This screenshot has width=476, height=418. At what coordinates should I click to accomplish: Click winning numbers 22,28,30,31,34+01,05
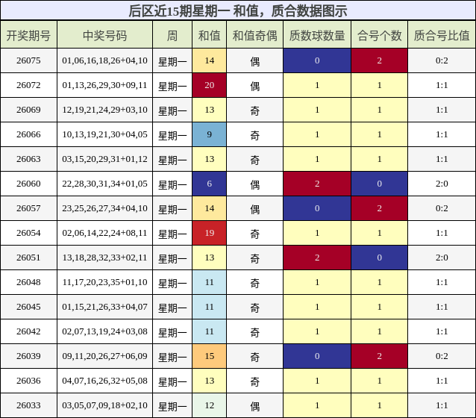[104, 184]
